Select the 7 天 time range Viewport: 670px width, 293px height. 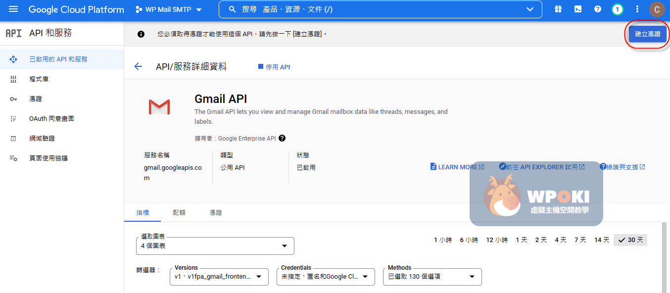pyautogui.click(x=580, y=240)
